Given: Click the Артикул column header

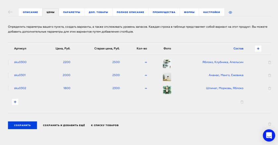Looking at the screenshot, I should (x=20, y=48).
